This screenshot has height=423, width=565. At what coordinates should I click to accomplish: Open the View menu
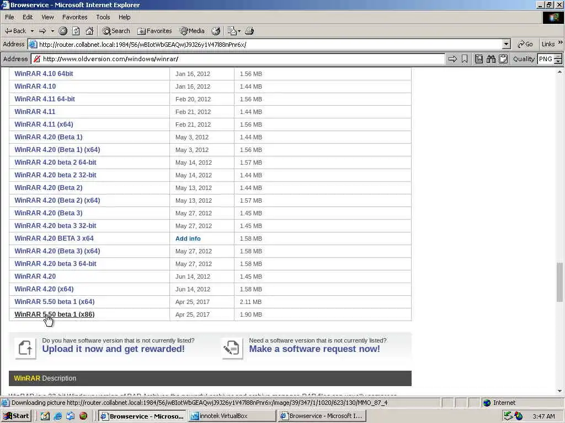47,17
